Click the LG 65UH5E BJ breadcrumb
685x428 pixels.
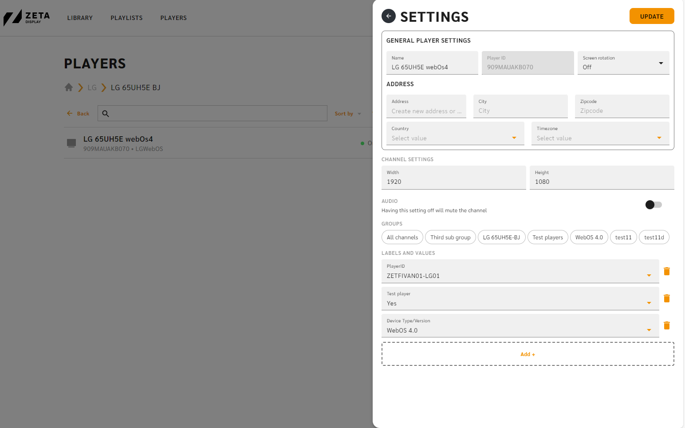click(x=135, y=87)
